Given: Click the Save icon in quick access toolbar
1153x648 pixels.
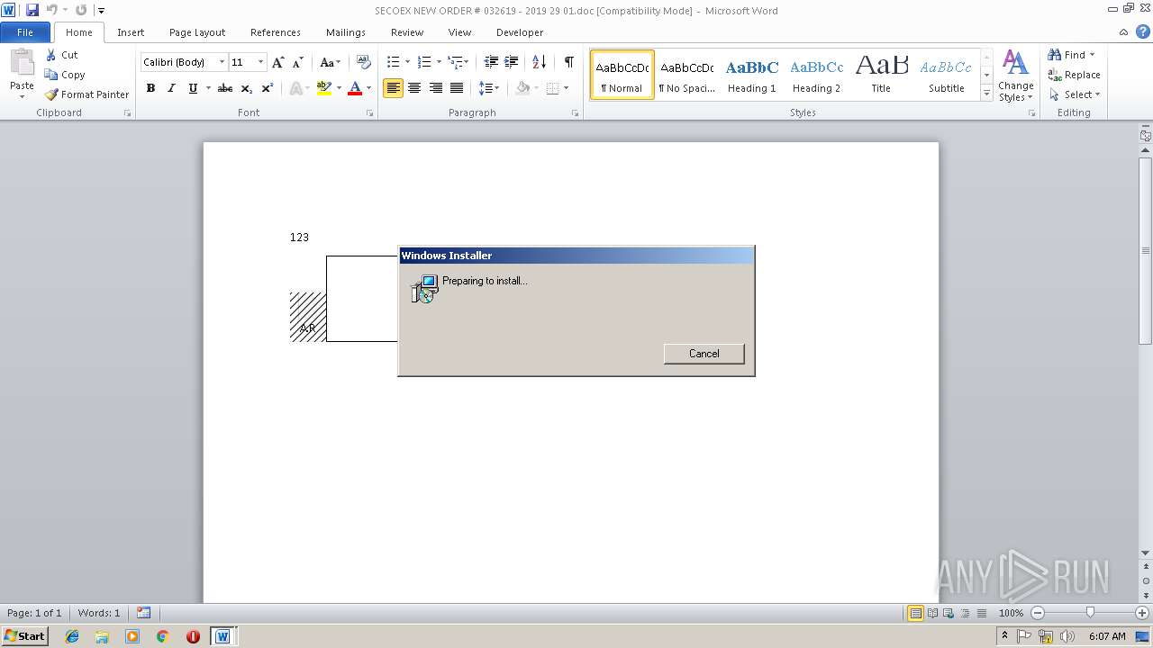Looking at the screenshot, I should 32,10.
